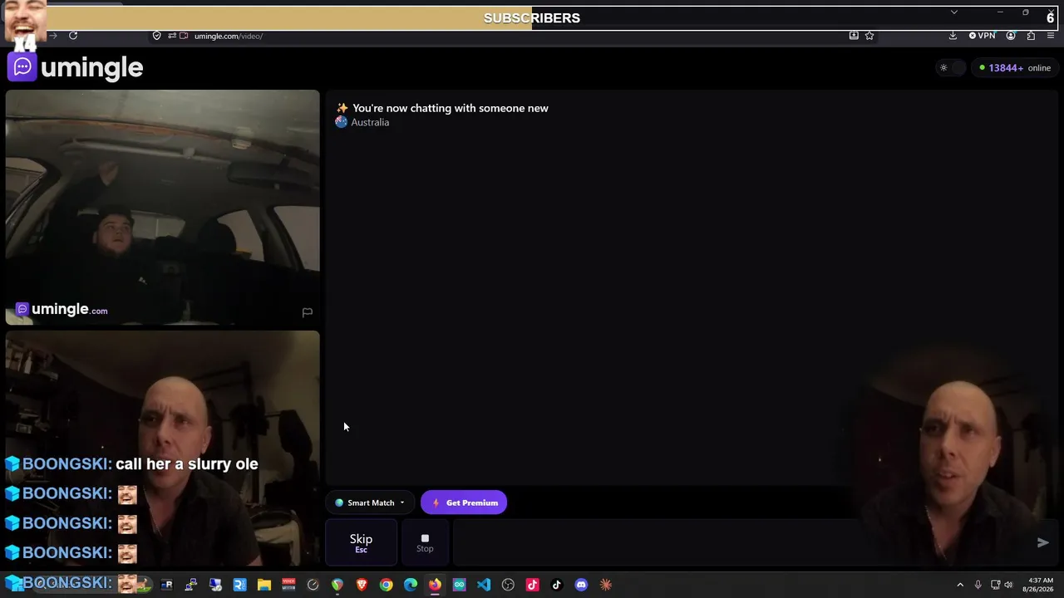Open the Firefox account profile icon
1064x598 pixels.
pyautogui.click(x=1011, y=36)
